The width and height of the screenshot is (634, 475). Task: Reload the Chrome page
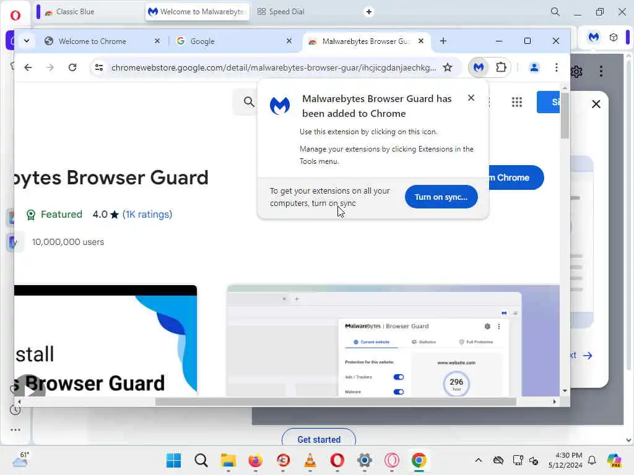[x=72, y=67]
